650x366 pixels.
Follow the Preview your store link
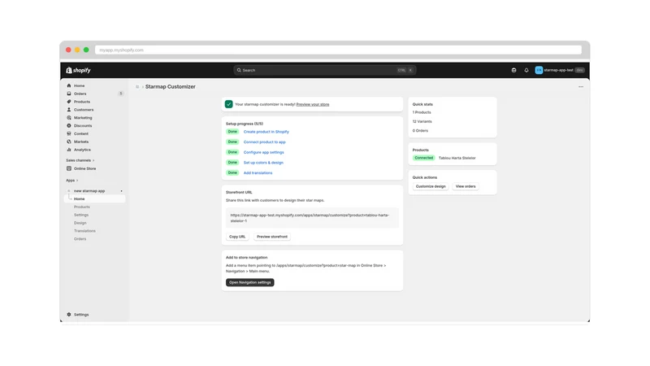[313, 105]
